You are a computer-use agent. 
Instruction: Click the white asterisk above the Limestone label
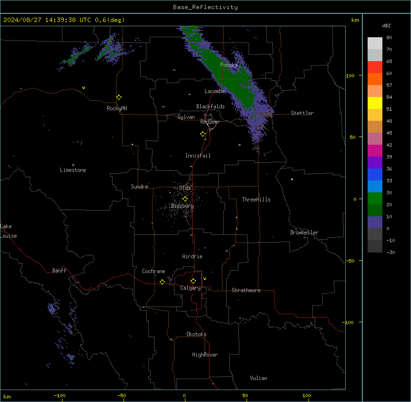[73, 165]
